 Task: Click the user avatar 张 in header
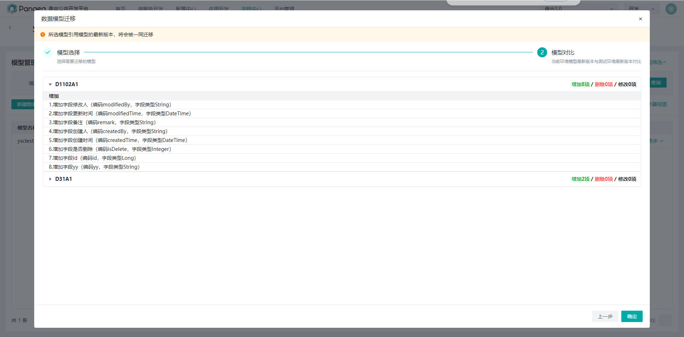tap(671, 9)
